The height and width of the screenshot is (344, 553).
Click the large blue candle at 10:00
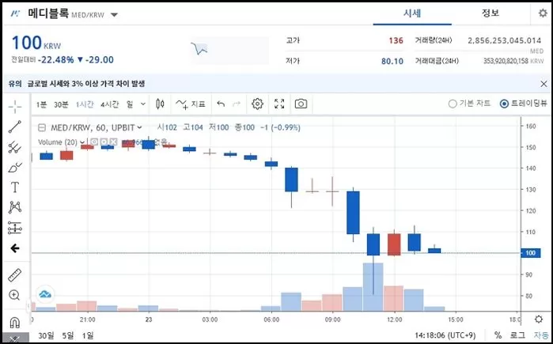tap(353, 213)
